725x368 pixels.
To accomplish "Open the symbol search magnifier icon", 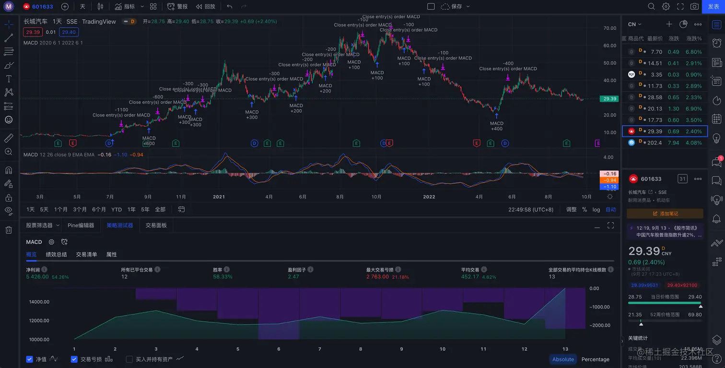I will (651, 7).
